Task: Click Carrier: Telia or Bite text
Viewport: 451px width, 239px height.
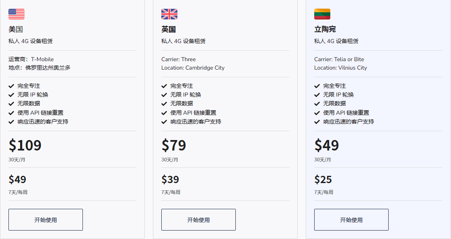Action: (339, 59)
